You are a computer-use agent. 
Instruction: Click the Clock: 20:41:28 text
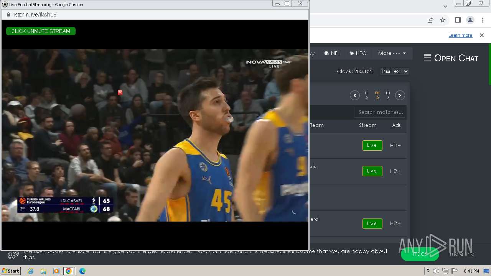pos(355,72)
